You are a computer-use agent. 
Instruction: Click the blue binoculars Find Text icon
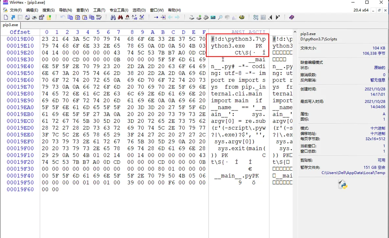point(113,17)
